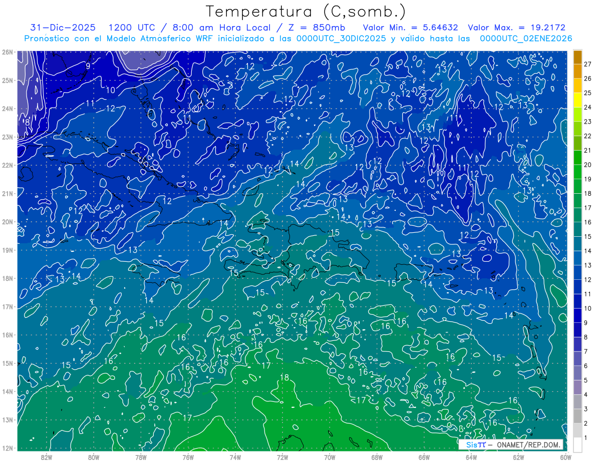The image size is (601, 464).
Task: Click the '25N' latitude axis label
Action: pyautogui.click(x=7, y=80)
